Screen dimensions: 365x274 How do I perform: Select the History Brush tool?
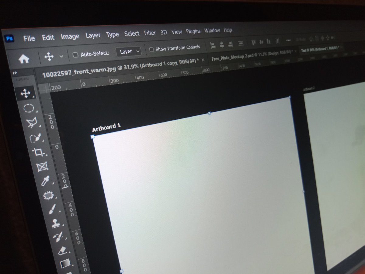pos(58,237)
